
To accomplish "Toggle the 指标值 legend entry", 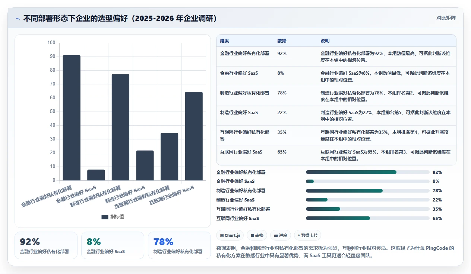I will click(113, 217).
